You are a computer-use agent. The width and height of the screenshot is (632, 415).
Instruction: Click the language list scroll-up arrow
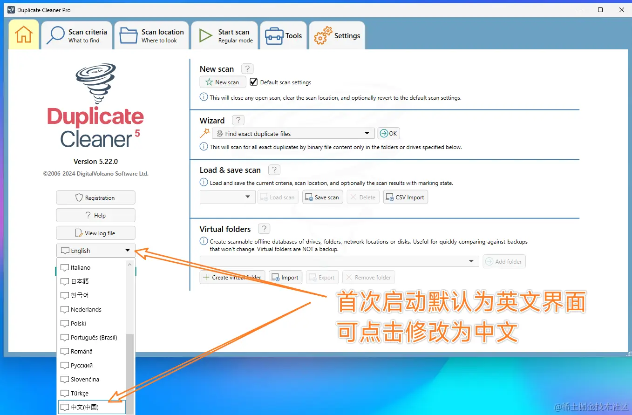[x=130, y=264]
